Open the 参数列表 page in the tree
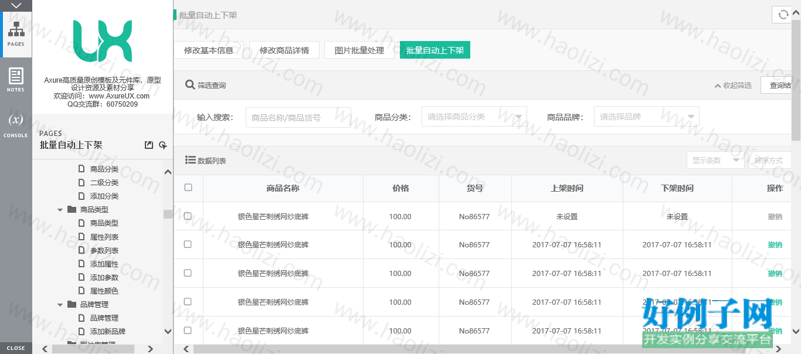This screenshot has height=354, width=801. tap(104, 250)
